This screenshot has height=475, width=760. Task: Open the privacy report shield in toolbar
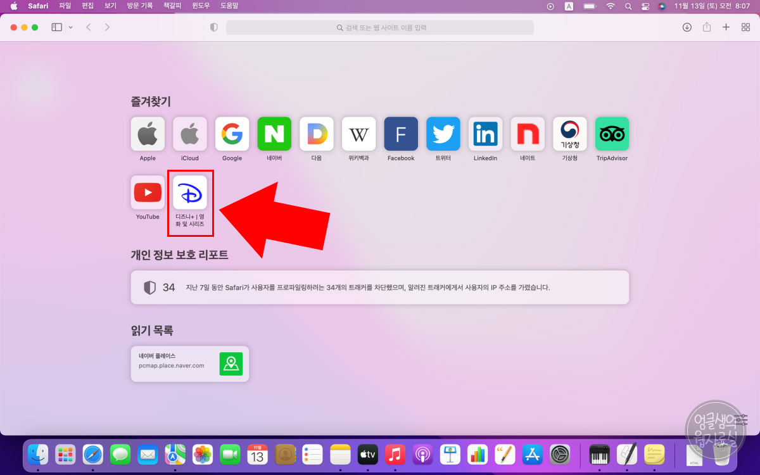[213, 27]
